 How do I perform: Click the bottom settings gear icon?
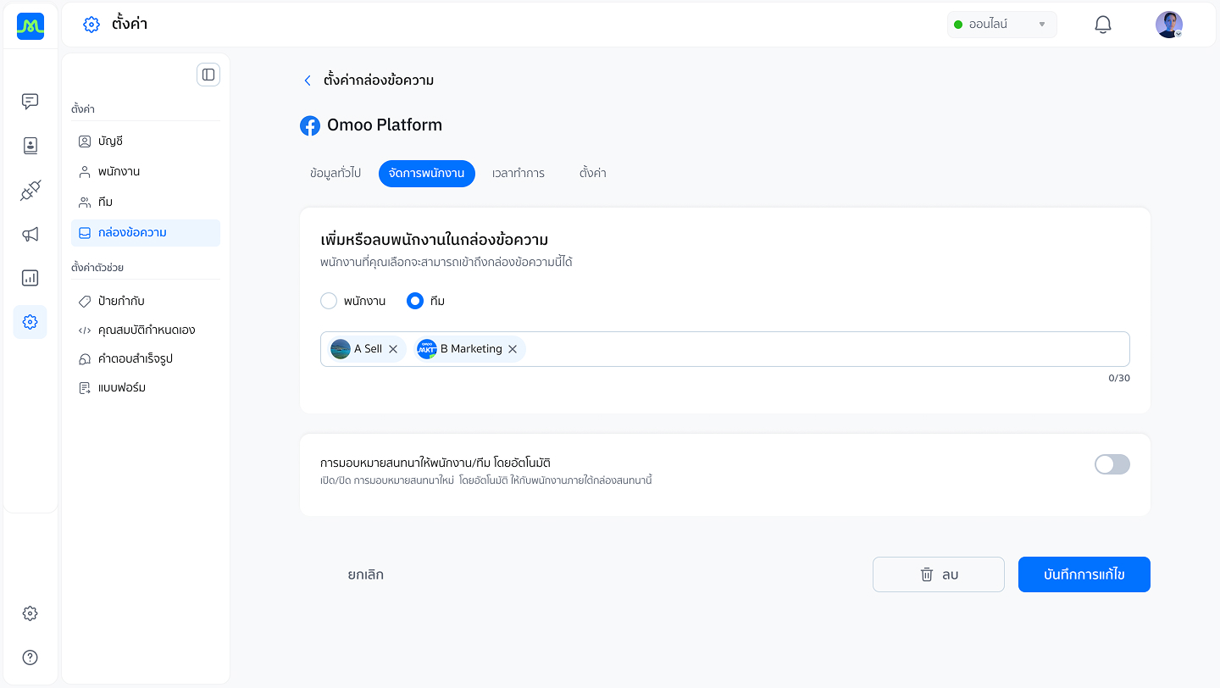coord(30,613)
